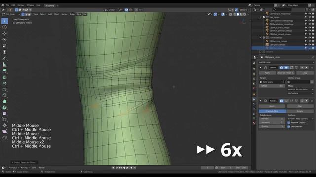Toggle Use Creases checkbox

(289, 127)
